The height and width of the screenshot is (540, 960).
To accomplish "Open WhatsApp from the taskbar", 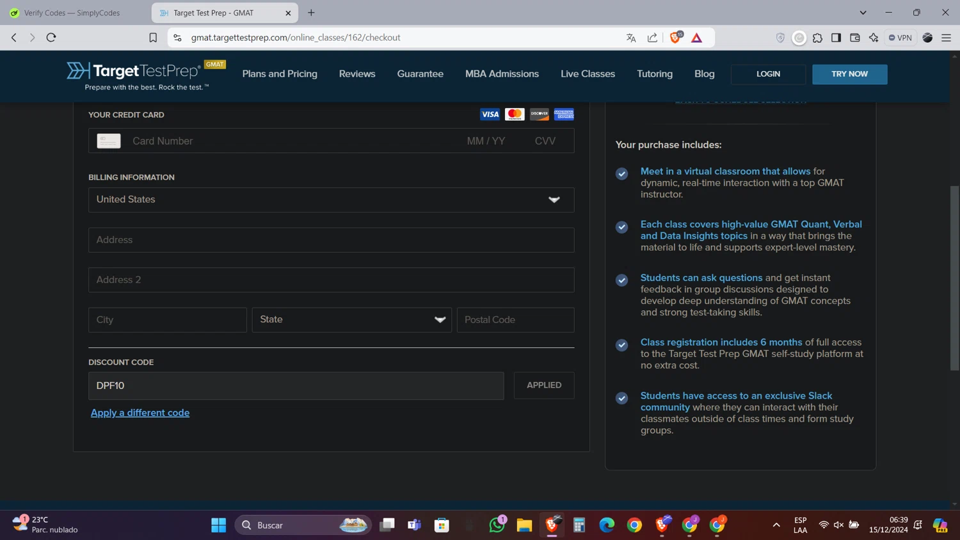I will [x=497, y=525].
